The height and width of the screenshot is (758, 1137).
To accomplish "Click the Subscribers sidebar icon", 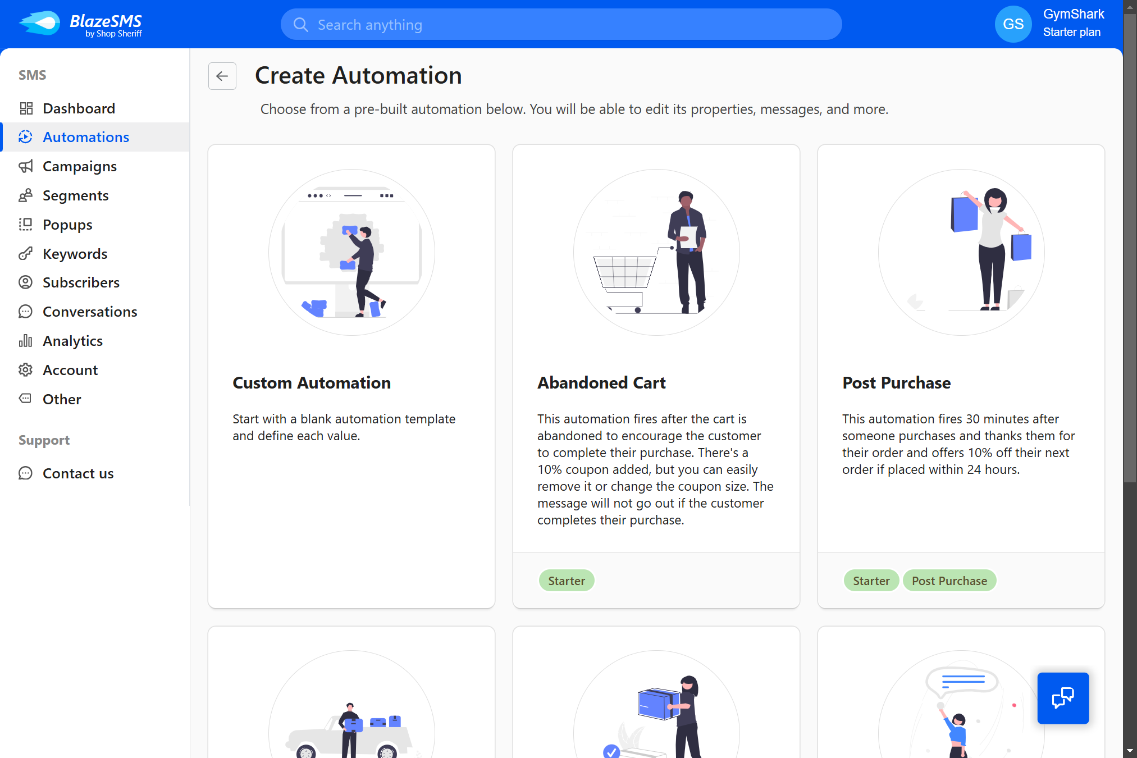I will click(x=26, y=282).
